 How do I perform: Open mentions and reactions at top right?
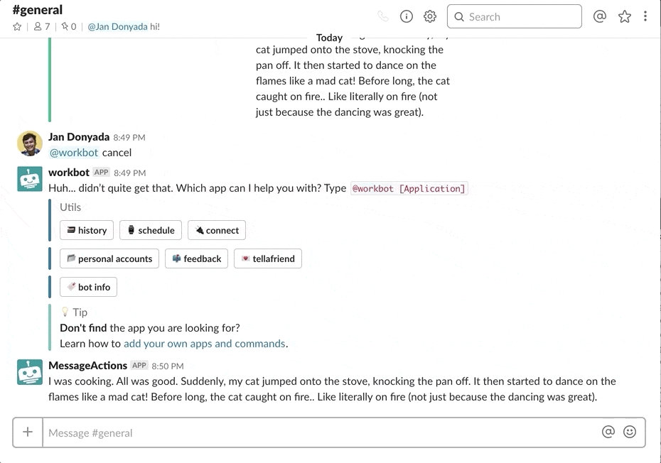[600, 16]
